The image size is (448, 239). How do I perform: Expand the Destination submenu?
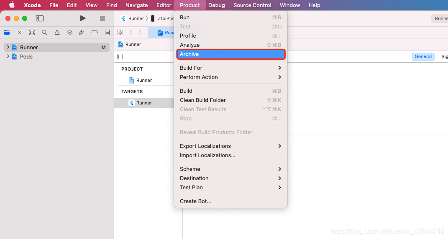pos(230,178)
